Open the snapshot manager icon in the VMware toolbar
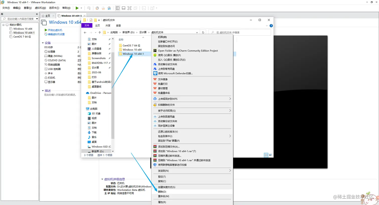379x205 pixels. coord(109,8)
